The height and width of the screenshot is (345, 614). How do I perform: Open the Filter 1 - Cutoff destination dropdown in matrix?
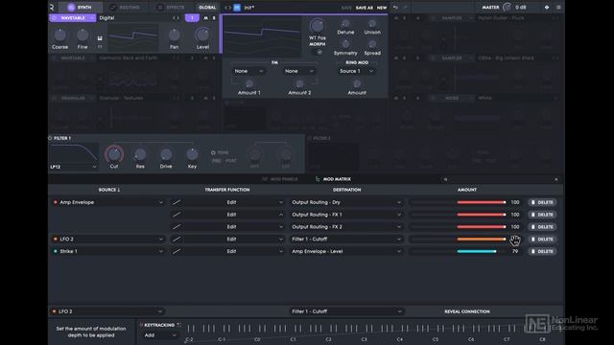[x=346, y=239]
